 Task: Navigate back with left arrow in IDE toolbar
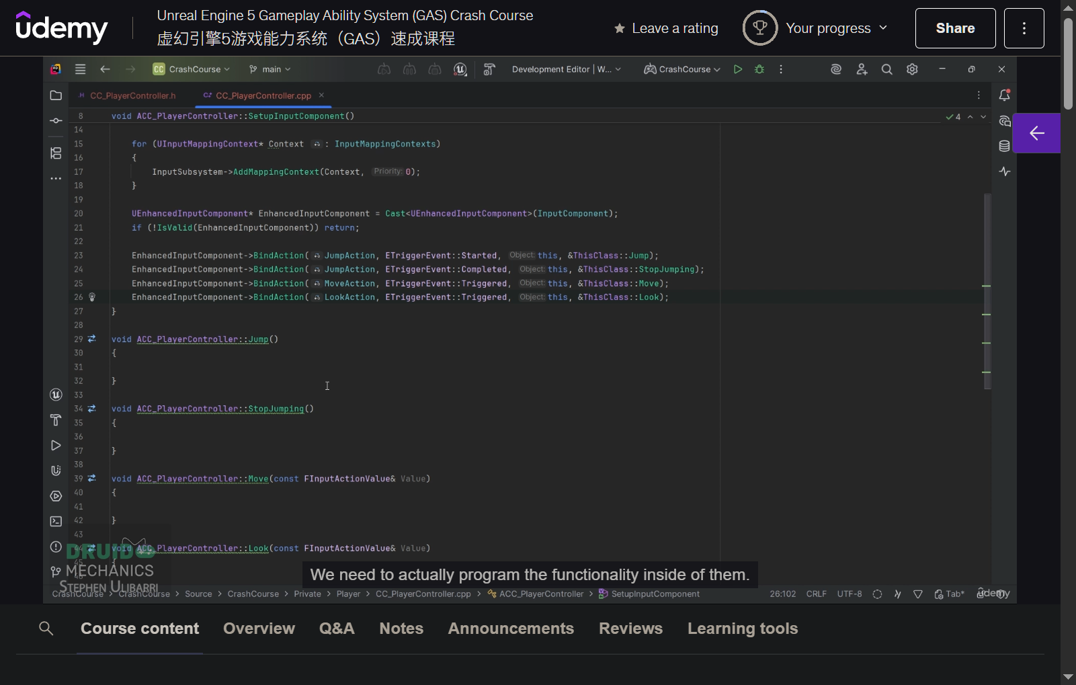(x=105, y=69)
